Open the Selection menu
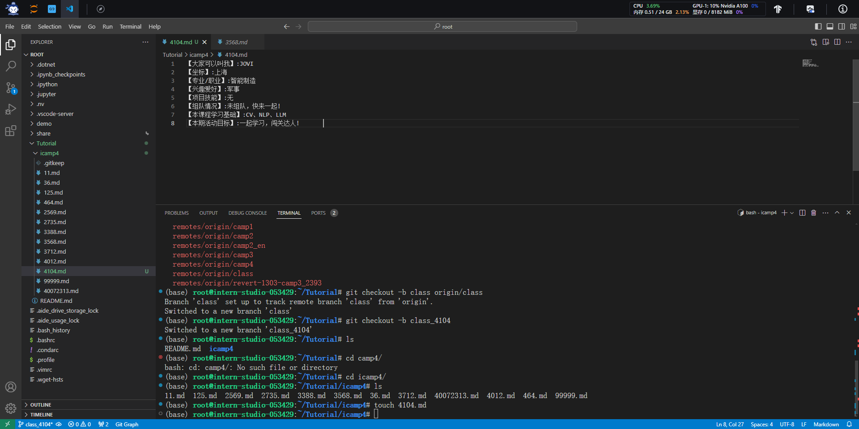The width and height of the screenshot is (859, 429). coord(50,27)
